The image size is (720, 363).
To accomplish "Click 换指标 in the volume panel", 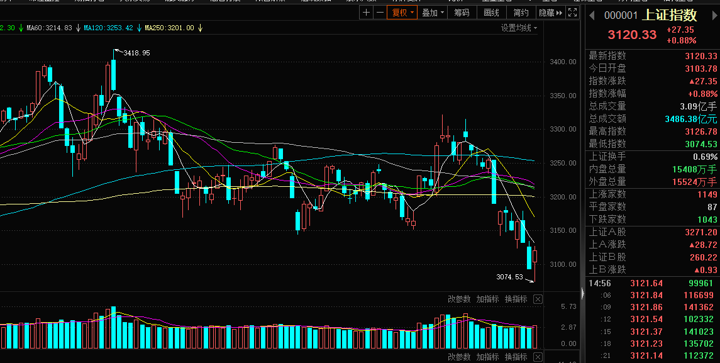I will [516, 299].
